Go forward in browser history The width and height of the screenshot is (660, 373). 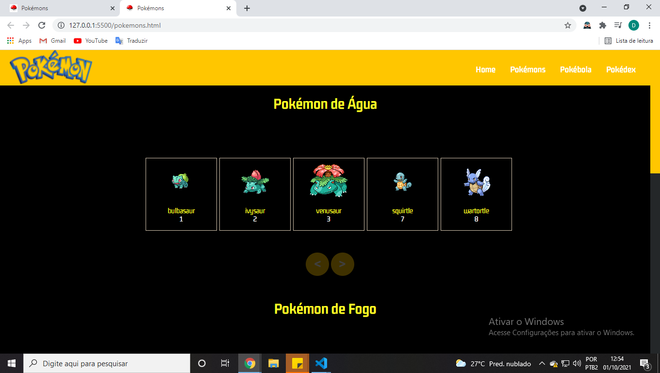pyautogui.click(x=26, y=25)
